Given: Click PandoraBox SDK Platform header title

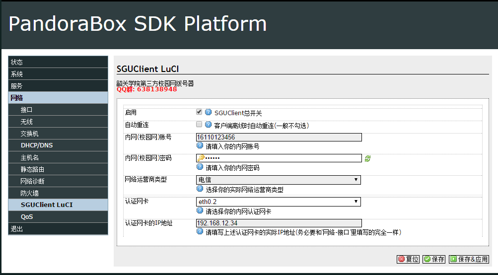Looking at the screenshot, I should [138, 24].
